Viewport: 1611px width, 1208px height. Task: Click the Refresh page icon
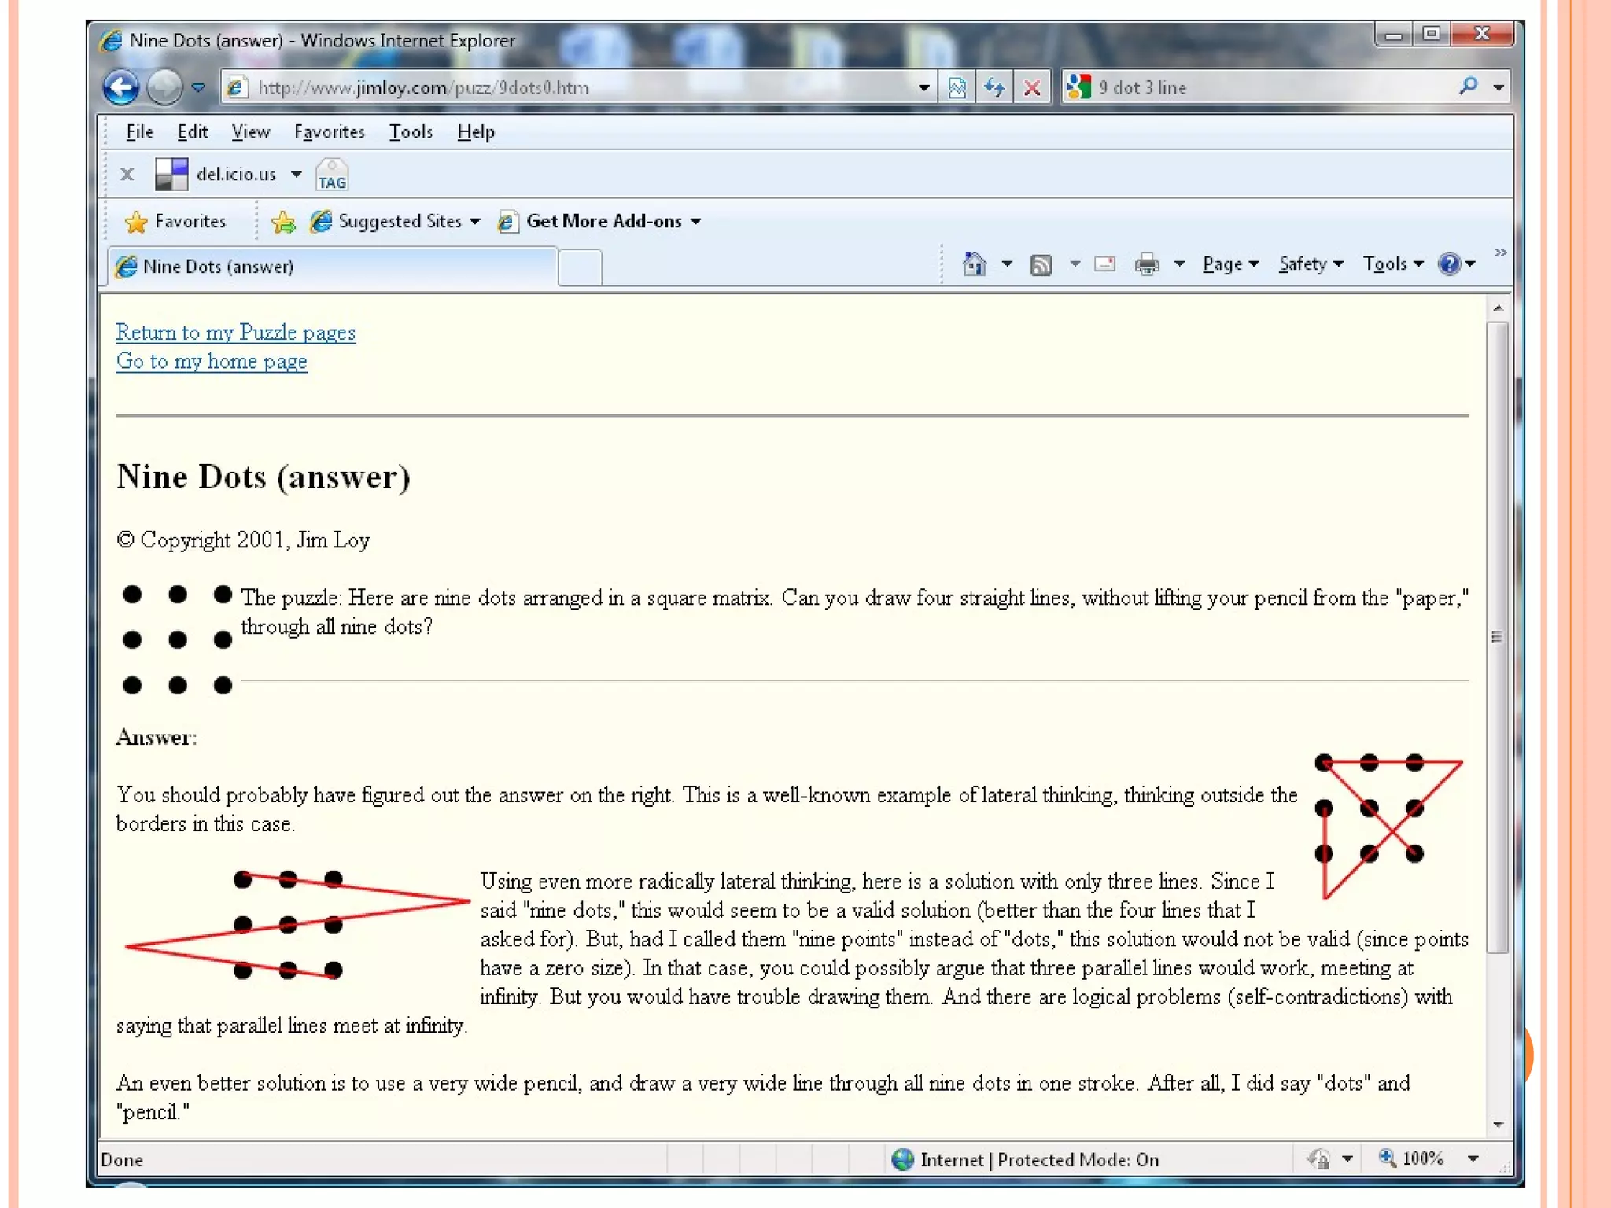tap(995, 87)
